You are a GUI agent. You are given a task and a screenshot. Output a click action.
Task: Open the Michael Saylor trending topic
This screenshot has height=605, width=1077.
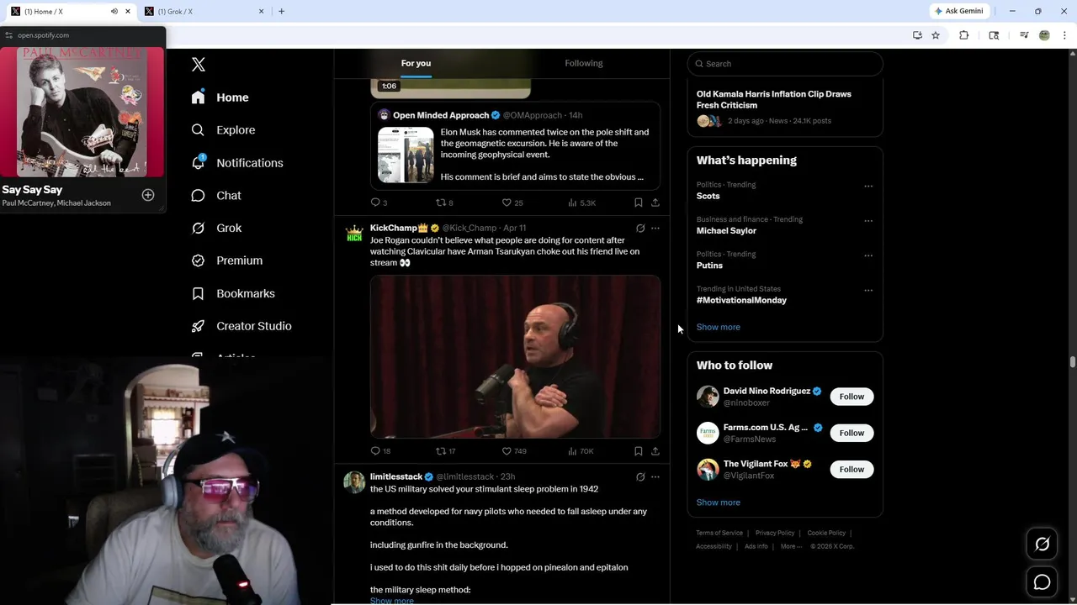(x=726, y=230)
